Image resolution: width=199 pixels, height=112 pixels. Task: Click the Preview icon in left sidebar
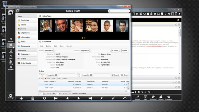[11, 68]
